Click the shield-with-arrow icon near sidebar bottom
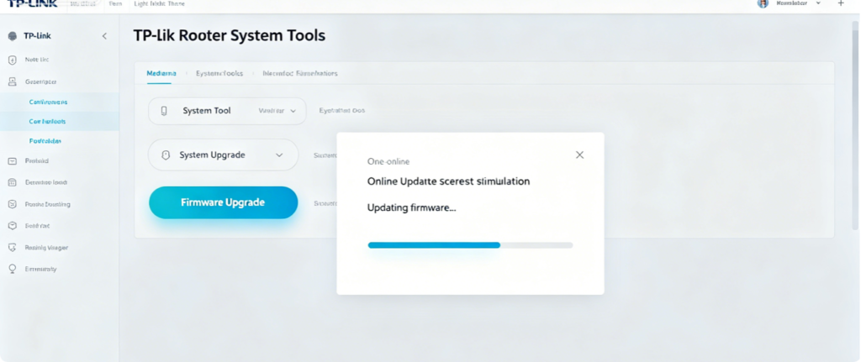 point(13,248)
